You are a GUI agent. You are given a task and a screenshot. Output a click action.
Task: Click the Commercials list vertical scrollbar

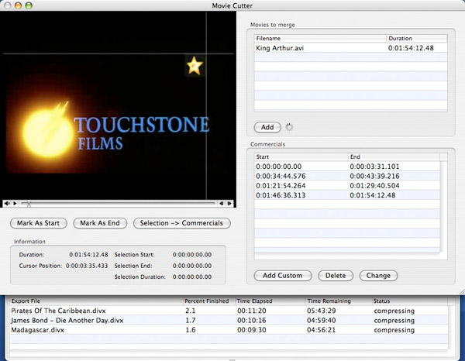click(x=443, y=207)
